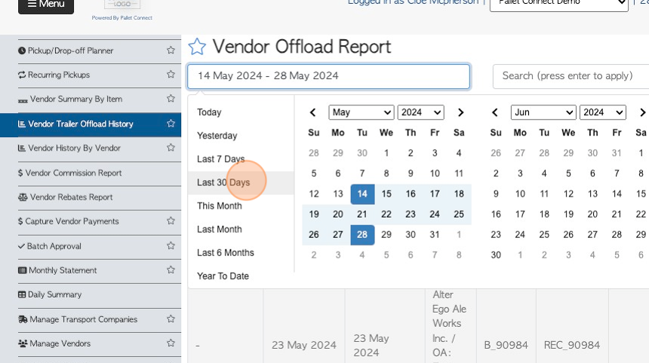The height and width of the screenshot is (363, 649).
Task: Open the right calendar 2024 year dropdown
Action: tap(603, 112)
